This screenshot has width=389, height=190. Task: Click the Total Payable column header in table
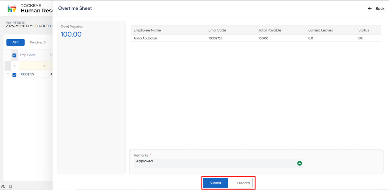tap(270, 30)
